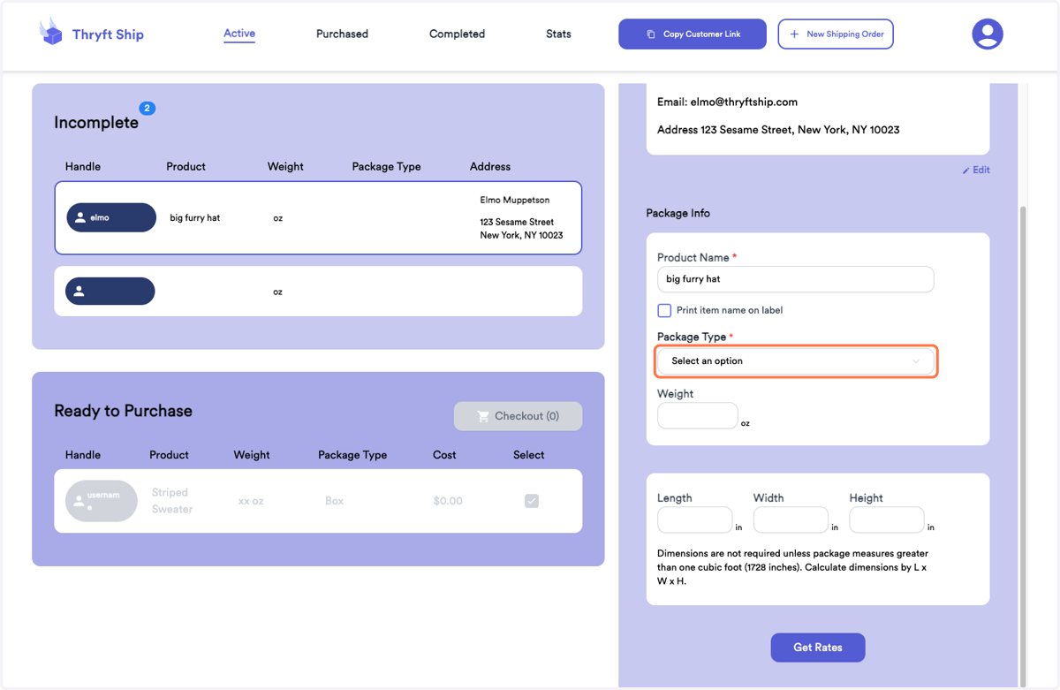Create a New Shipping Order
Viewport: 1060px width, 690px height.
point(836,34)
